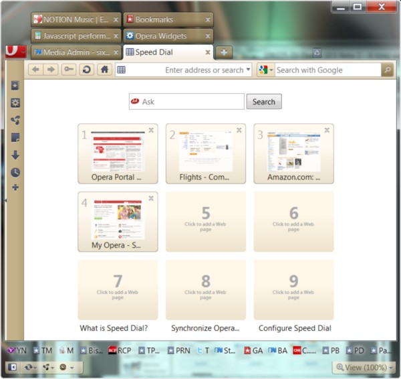The height and width of the screenshot is (379, 401).
Task: Click the Search with Google field
Action: pyautogui.click(x=328, y=70)
